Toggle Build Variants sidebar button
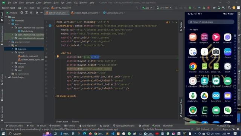The height and width of the screenshot is (136, 241). click(x=2, y=113)
